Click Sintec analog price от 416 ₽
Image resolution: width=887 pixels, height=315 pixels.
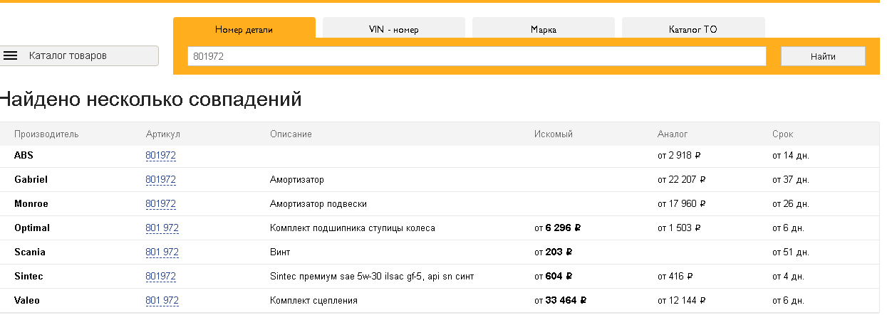pyautogui.click(x=675, y=276)
